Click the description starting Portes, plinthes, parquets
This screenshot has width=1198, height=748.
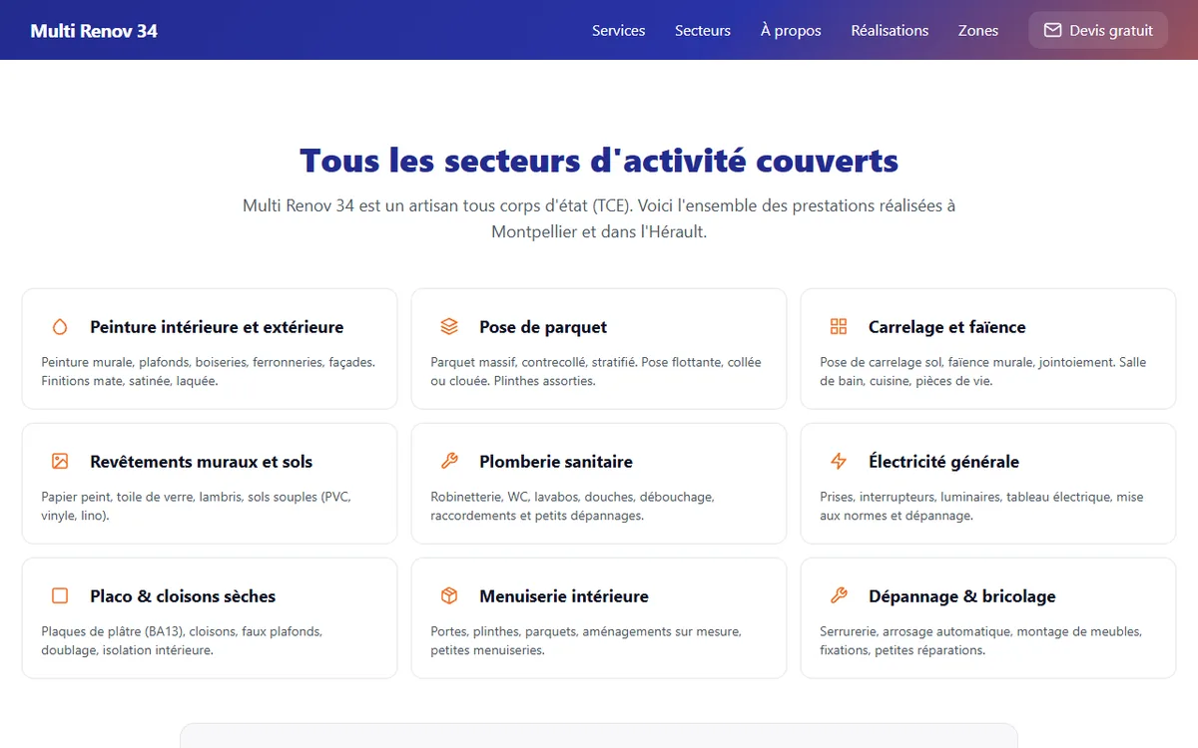click(x=586, y=640)
